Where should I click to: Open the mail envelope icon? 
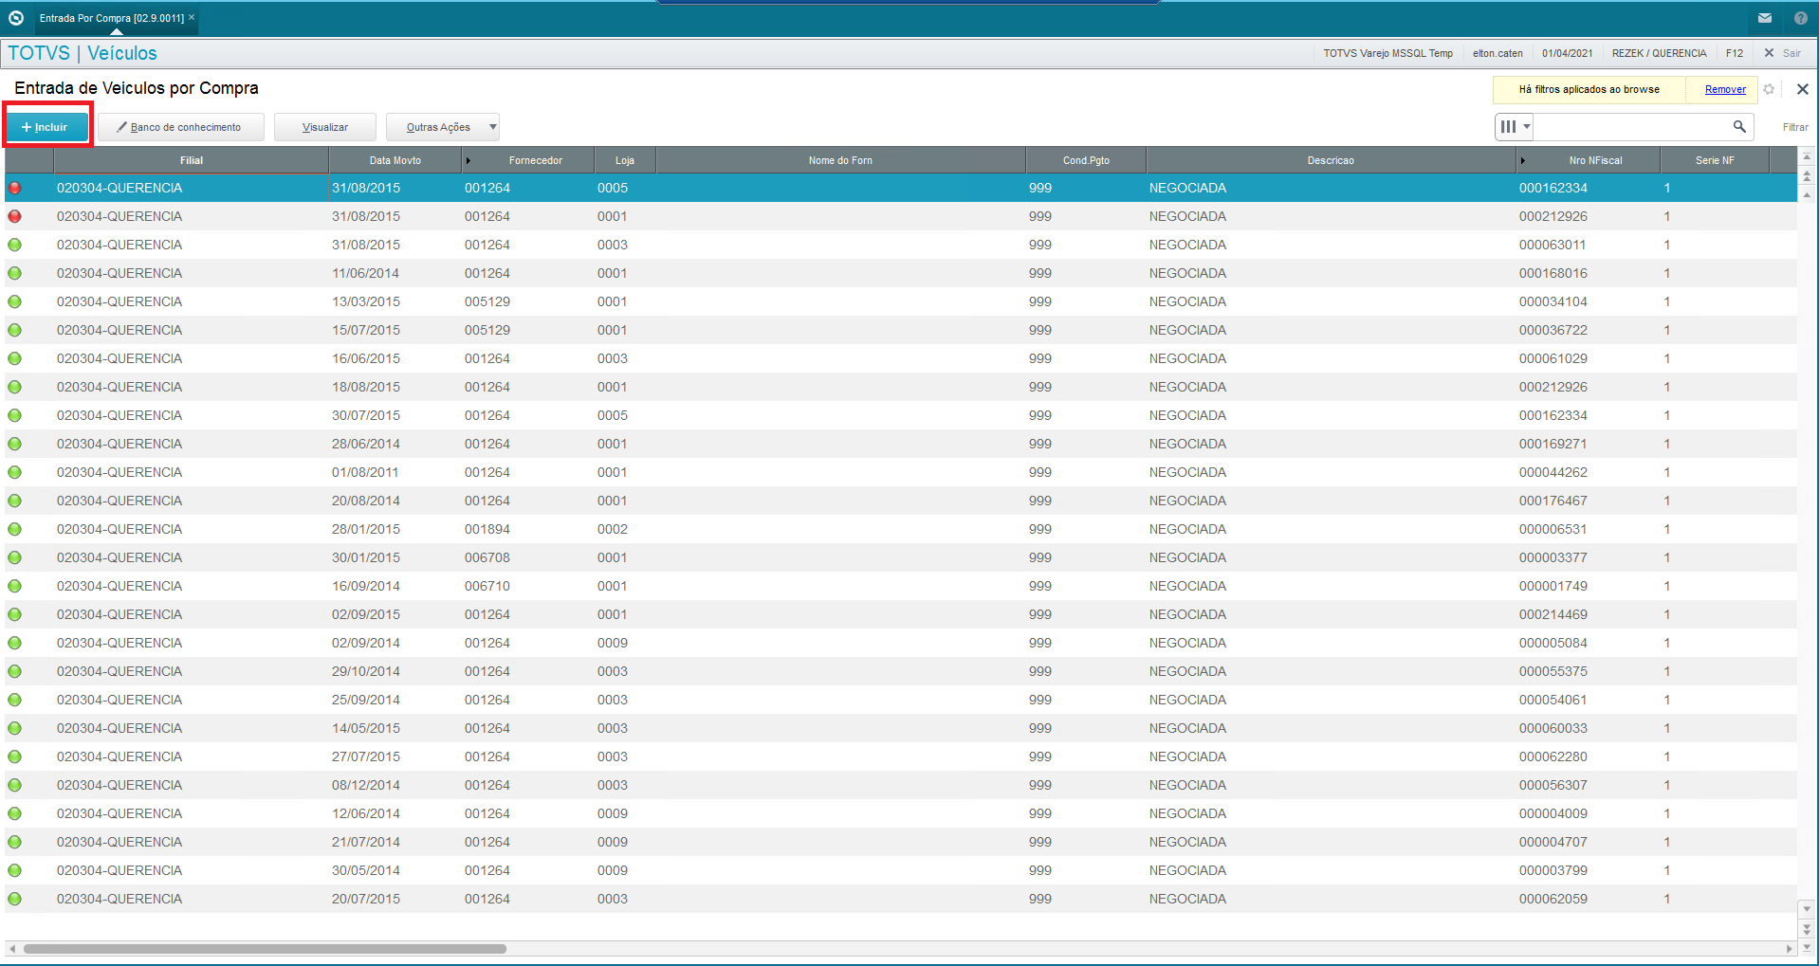[1765, 18]
